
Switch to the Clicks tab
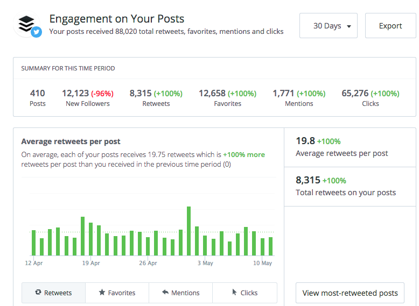[245, 293]
